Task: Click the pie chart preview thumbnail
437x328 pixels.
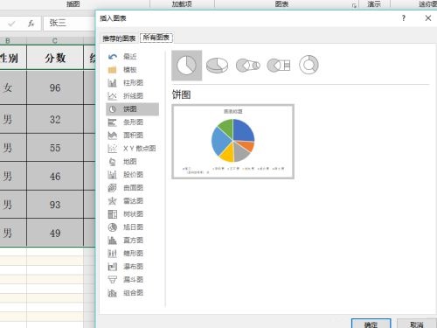Action: (233, 142)
